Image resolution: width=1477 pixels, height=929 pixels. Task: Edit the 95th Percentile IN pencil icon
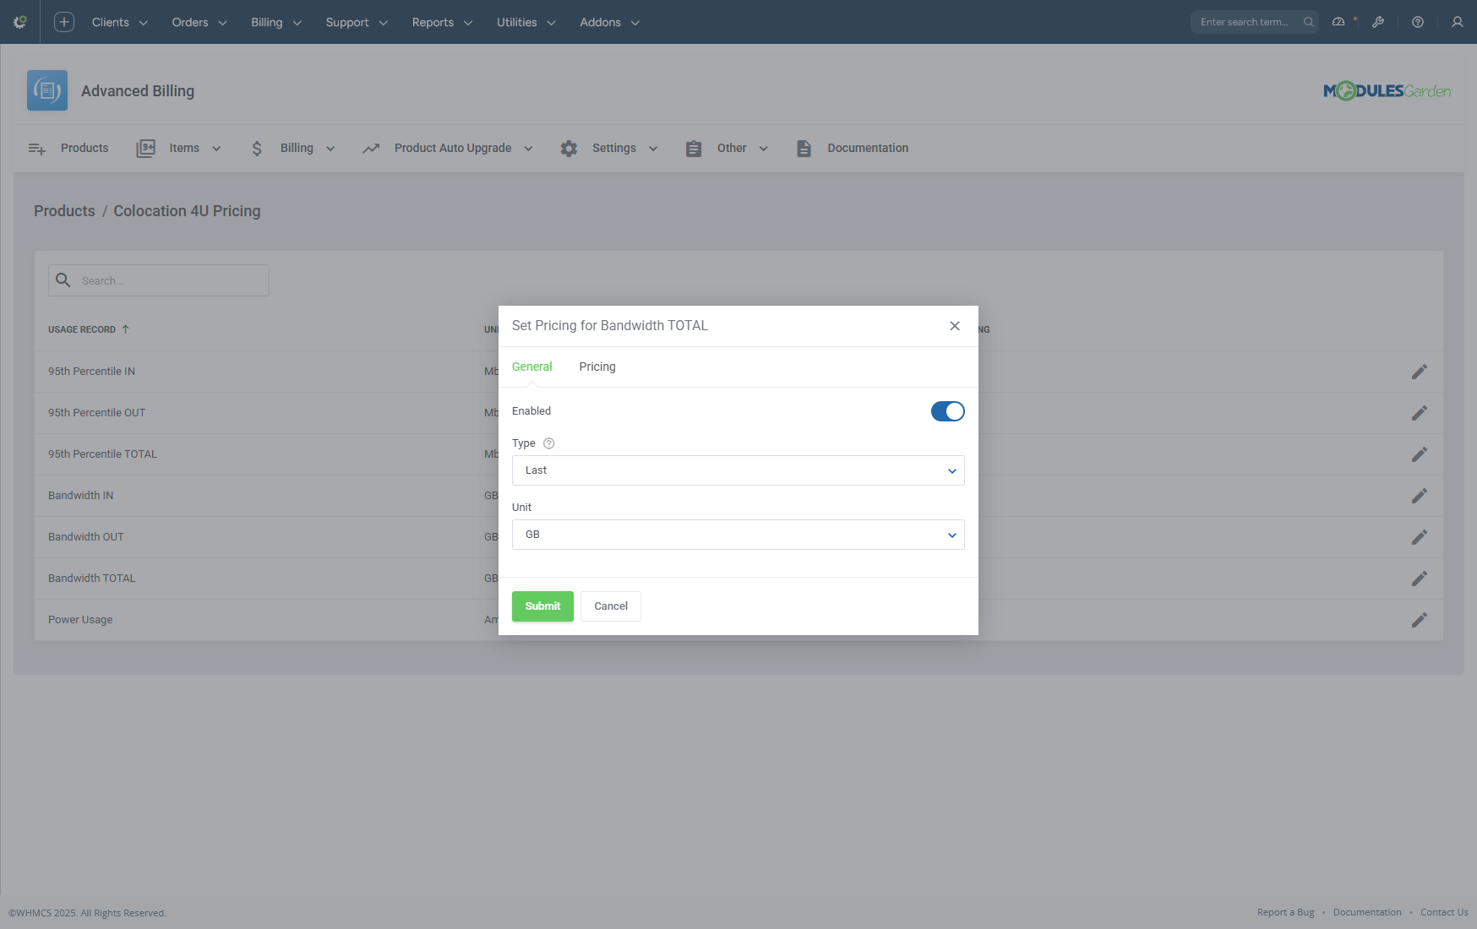pos(1420,372)
